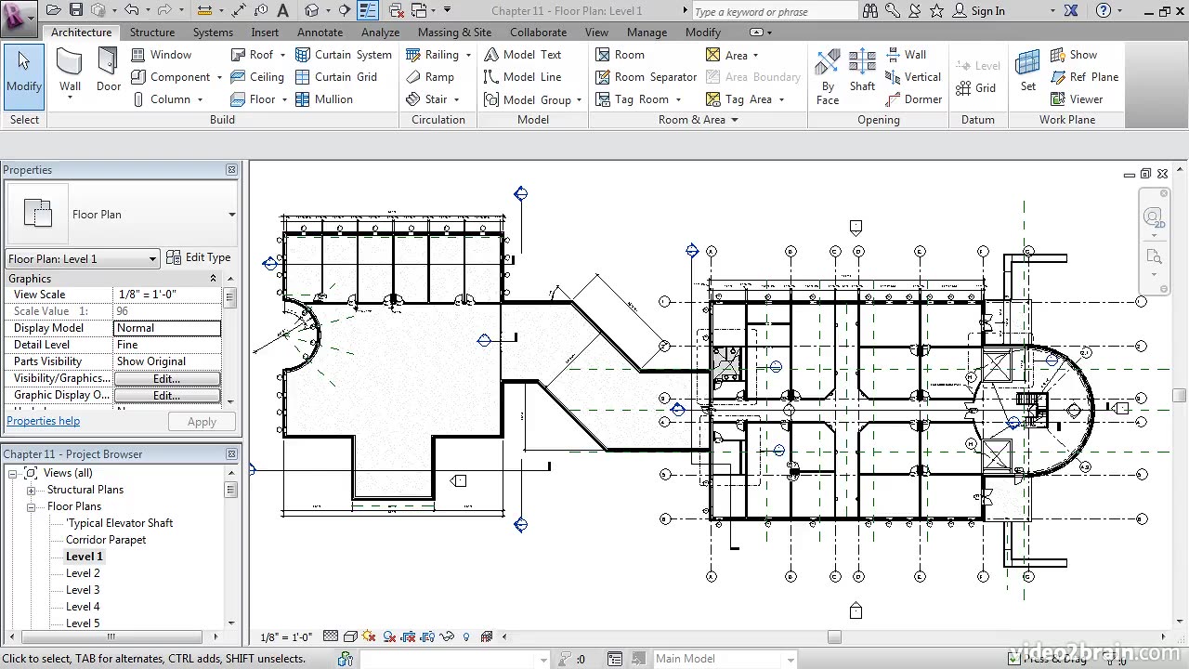Open the Floor Plan type selector dropdown
The image size is (1189, 669).
(231, 215)
